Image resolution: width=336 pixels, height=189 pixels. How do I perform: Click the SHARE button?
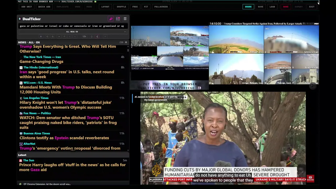click(248, 7)
